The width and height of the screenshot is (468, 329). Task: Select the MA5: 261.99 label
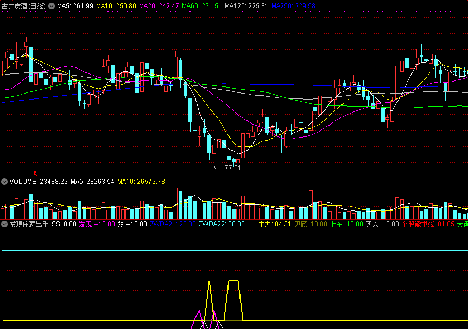75,6
